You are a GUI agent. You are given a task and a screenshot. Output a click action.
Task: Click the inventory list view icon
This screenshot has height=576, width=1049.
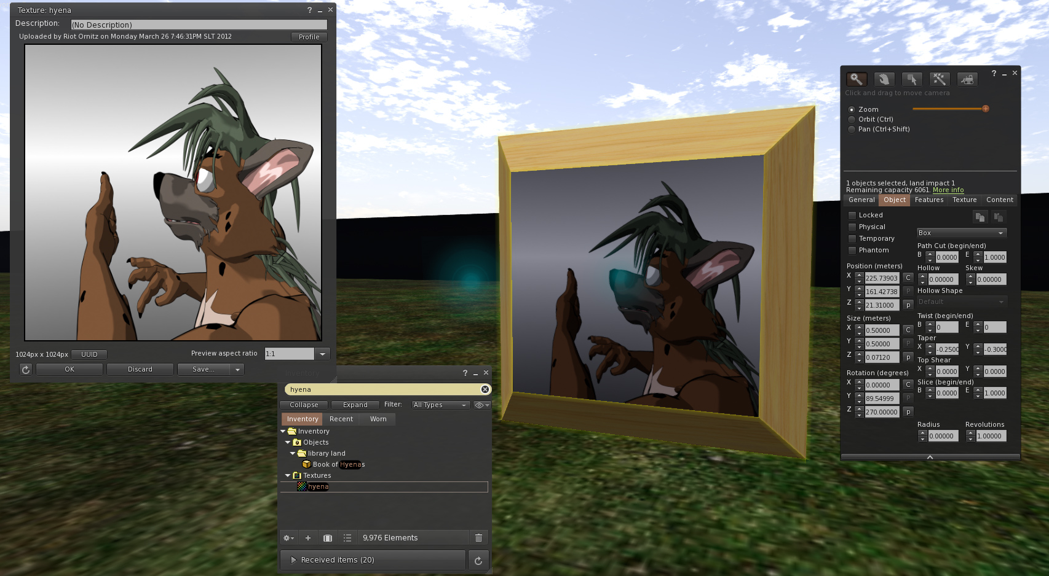[x=347, y=538]
